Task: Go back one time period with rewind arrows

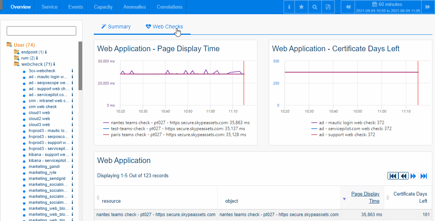Action: 348,7
